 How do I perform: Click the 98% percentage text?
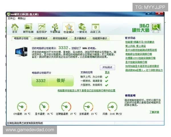point(85,48)
